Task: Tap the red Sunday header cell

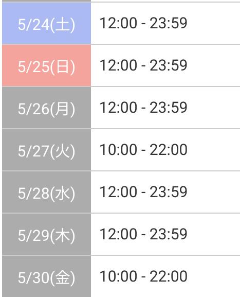Action: coord(47,66)
